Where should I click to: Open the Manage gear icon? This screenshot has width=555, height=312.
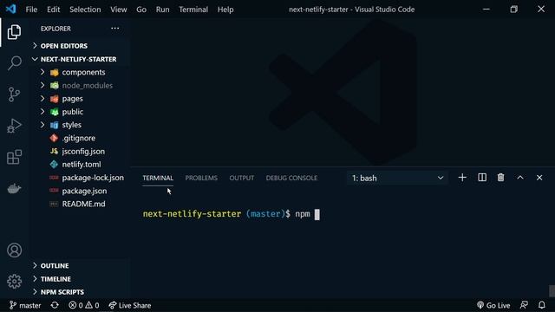(x=14, y=282)
